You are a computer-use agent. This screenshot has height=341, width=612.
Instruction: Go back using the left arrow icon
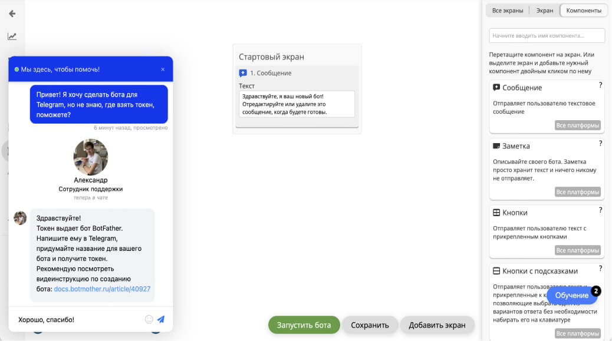[x=12, y=14]
